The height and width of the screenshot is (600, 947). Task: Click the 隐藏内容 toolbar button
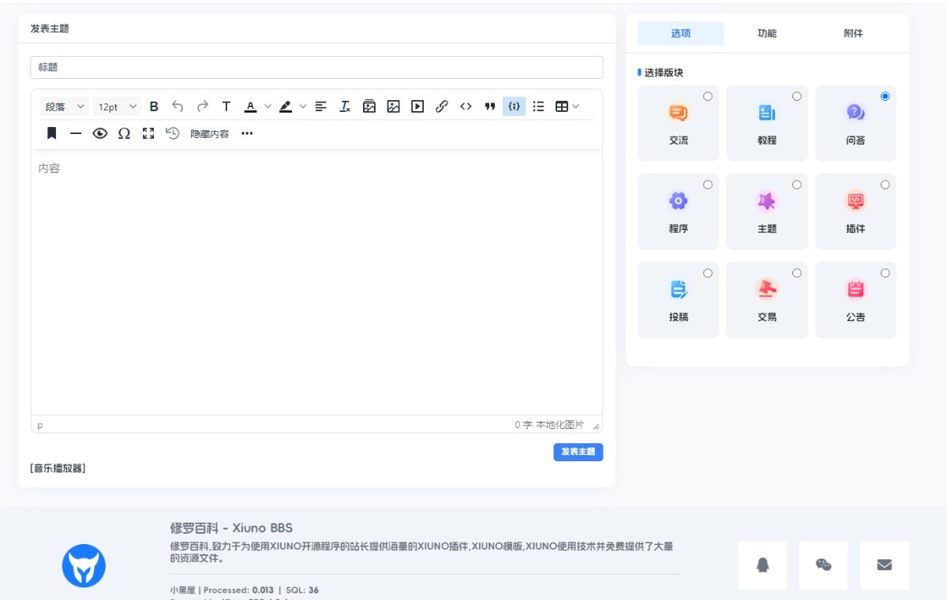[210, 133]
